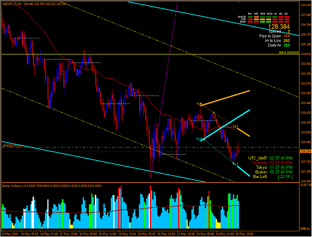312x237 pixels.
Task: Select the MACD row label in dashboard
Action: pos(242,17)
